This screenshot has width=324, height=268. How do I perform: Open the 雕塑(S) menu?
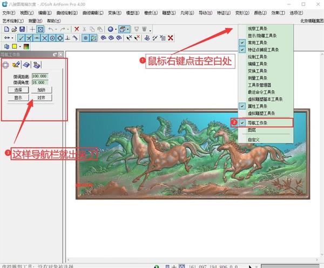[169, 13]
